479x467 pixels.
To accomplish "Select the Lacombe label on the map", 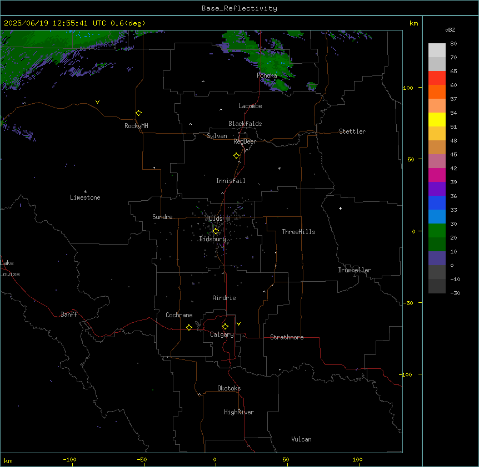I will tap(250, 106).
